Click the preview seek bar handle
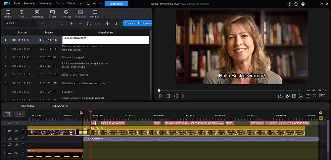The height and width of the screenshot is (160, 331). 159,90
